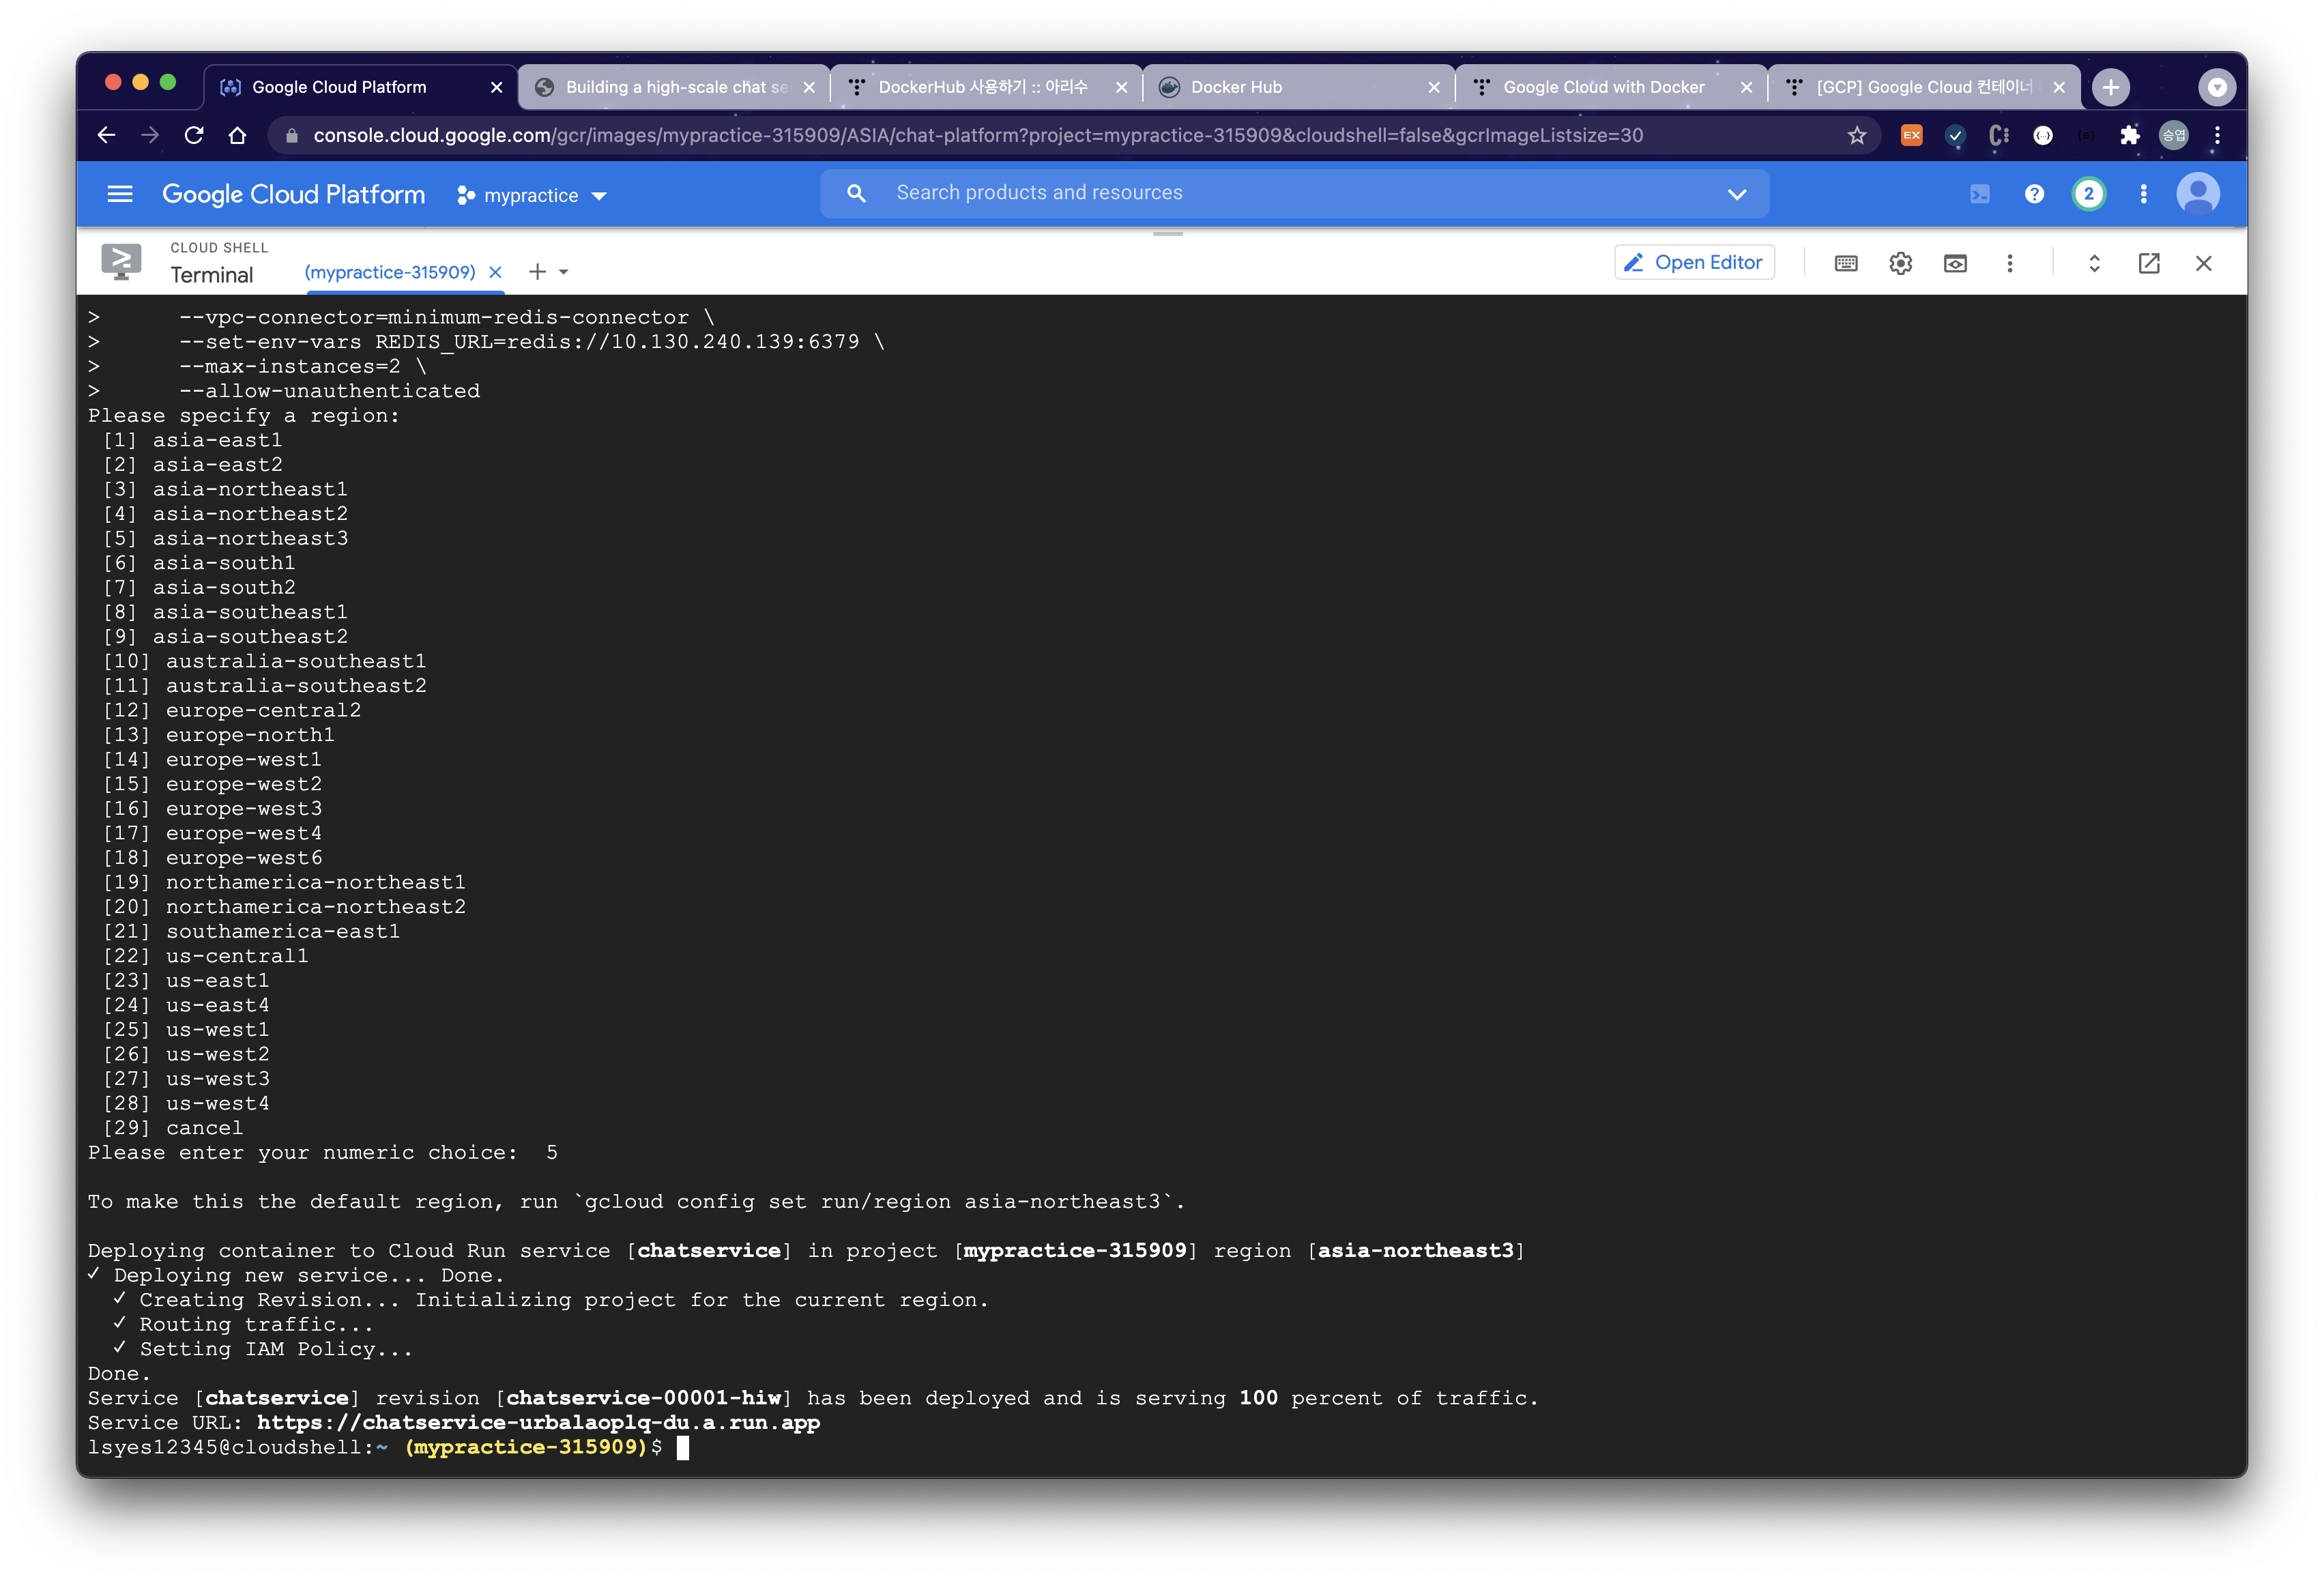This screenshot has width=2324, height=1579.
Task: Close the Google Cloud Platform browser tab
Action: [497, 88]
